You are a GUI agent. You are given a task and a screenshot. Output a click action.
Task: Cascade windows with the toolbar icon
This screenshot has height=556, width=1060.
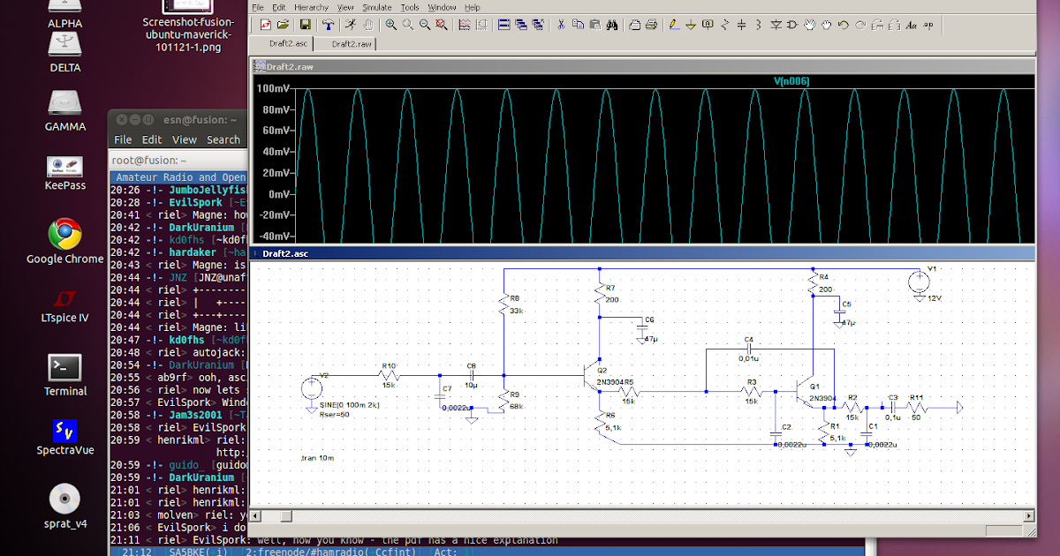tap(519, 25)
